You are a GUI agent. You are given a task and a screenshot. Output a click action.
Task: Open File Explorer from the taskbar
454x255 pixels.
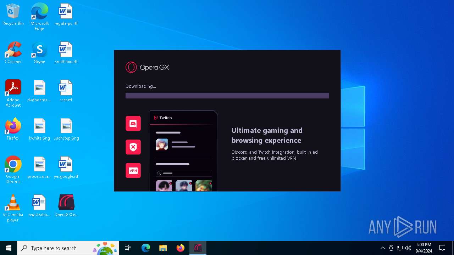tap(163, 248)
